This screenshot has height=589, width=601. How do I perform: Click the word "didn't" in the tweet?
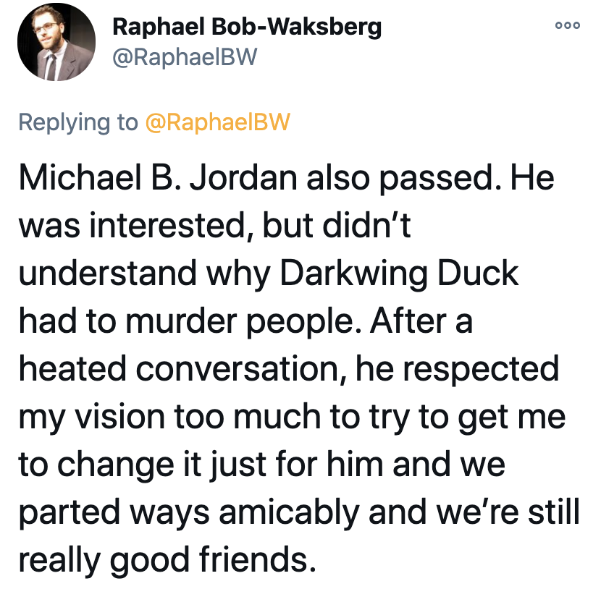pyautogui.click(x=367, y=225)
